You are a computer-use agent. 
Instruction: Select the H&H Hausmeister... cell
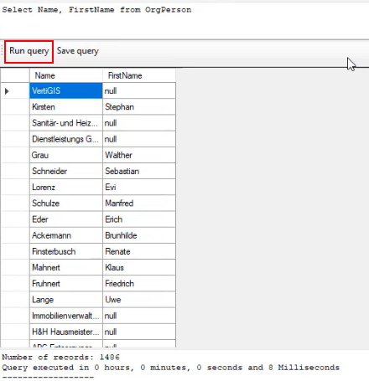pyautogui.click(x=66, y=332)
